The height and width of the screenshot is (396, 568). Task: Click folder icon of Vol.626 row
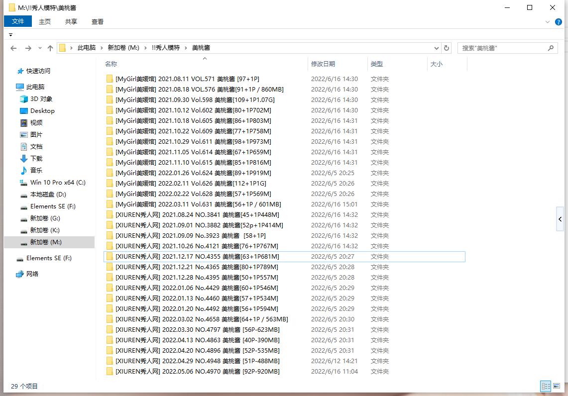click(110, 184)
